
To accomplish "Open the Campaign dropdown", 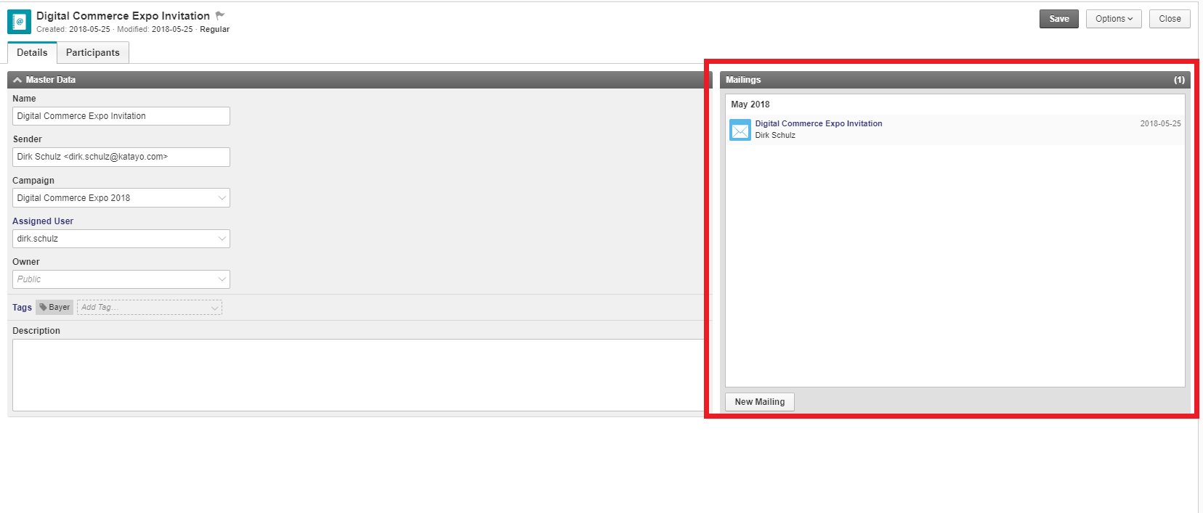I will click(x=222, y=198).
